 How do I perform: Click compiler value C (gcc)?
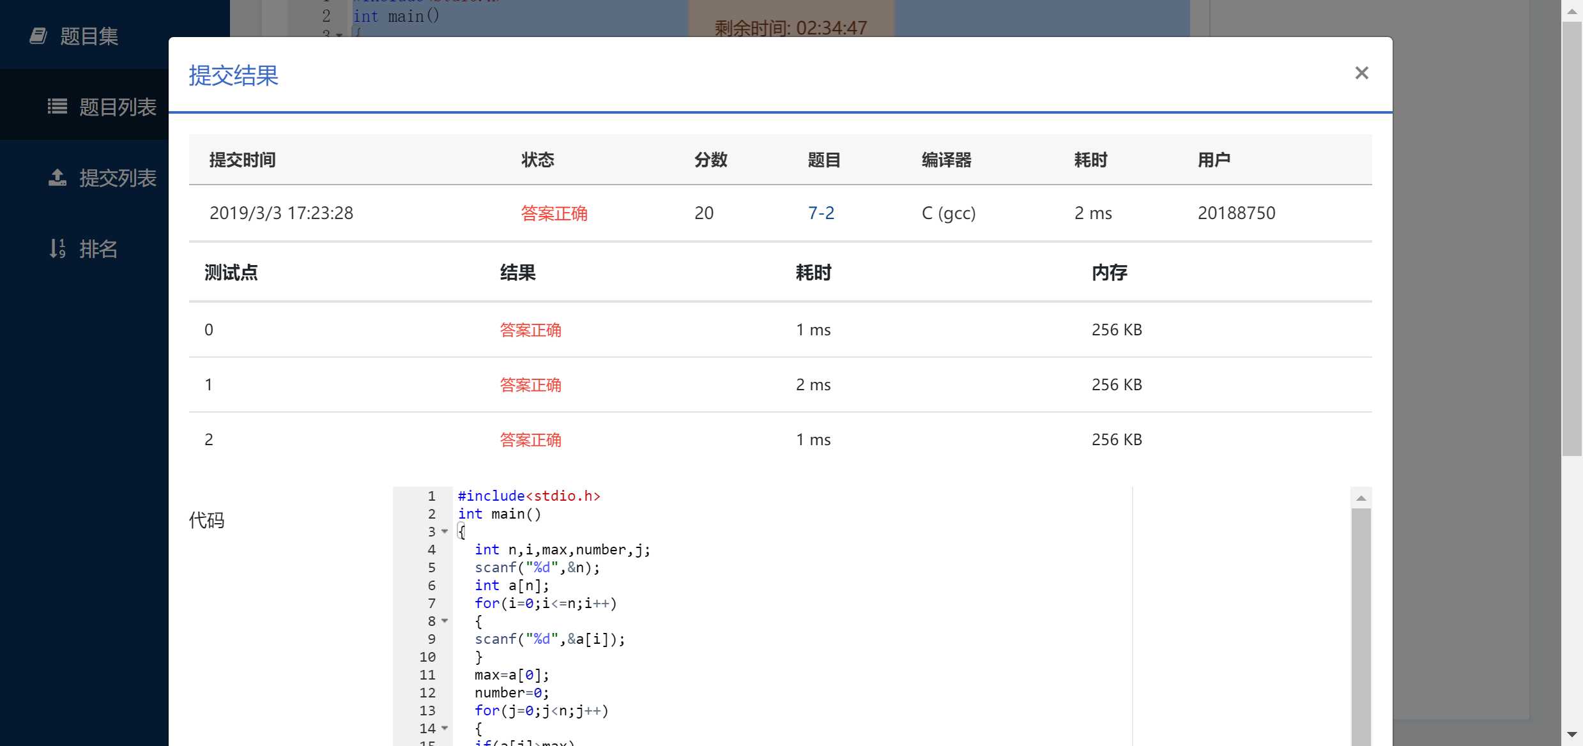coord(949,213)
